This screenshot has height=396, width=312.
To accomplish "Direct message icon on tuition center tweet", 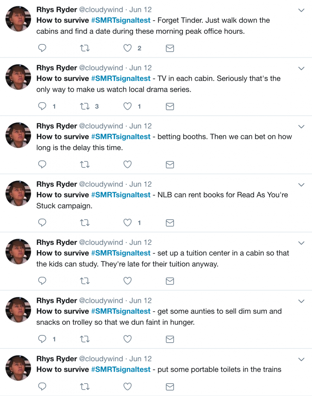I will 170,281.
